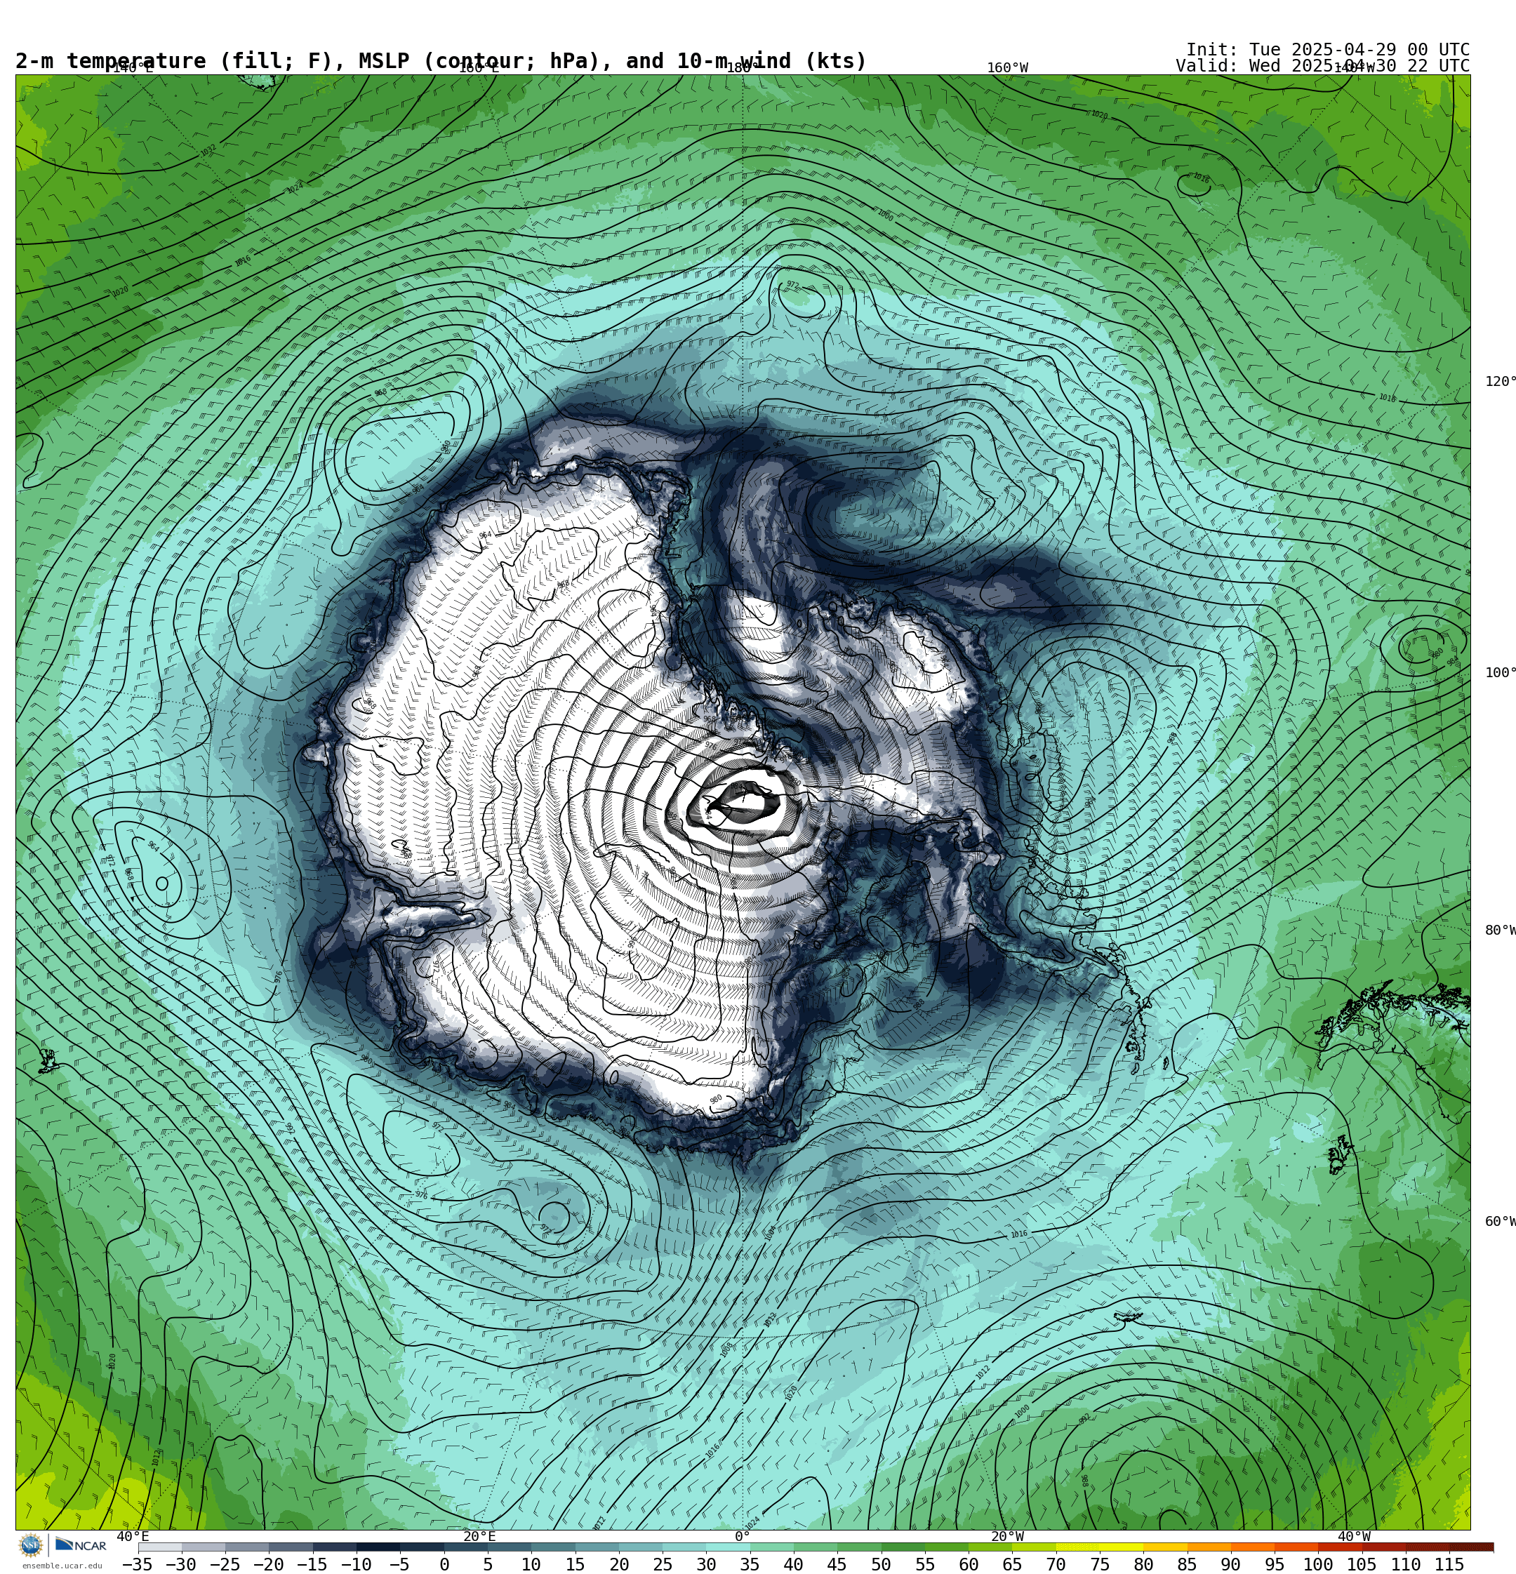This screenshot has width=1516, height=1574.
Task: Click the -35 colorbar tick label
Action: 138,1564
